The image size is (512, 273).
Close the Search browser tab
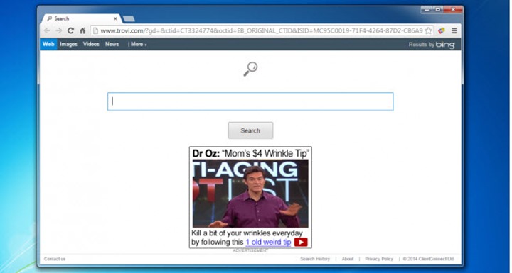(115, 19)
